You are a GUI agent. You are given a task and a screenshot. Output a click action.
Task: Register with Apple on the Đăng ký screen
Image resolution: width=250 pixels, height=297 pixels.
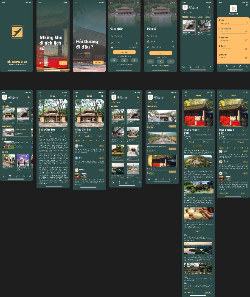tap(160, 62)
